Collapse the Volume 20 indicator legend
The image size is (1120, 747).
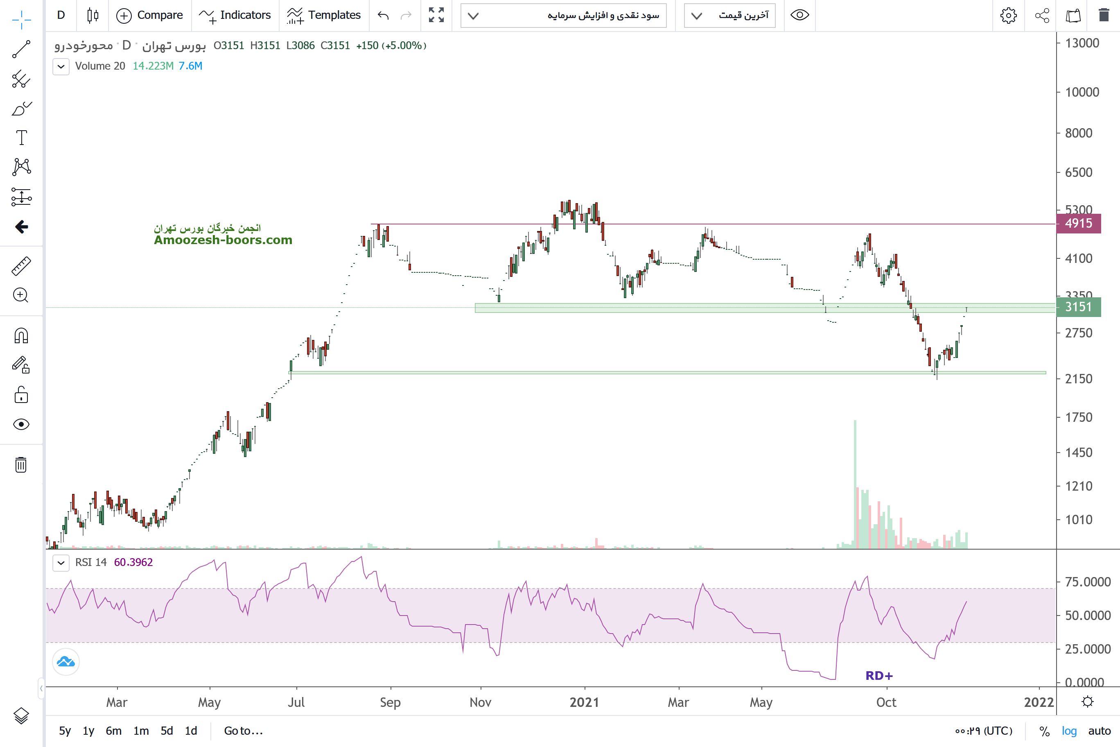coord(61,66)
